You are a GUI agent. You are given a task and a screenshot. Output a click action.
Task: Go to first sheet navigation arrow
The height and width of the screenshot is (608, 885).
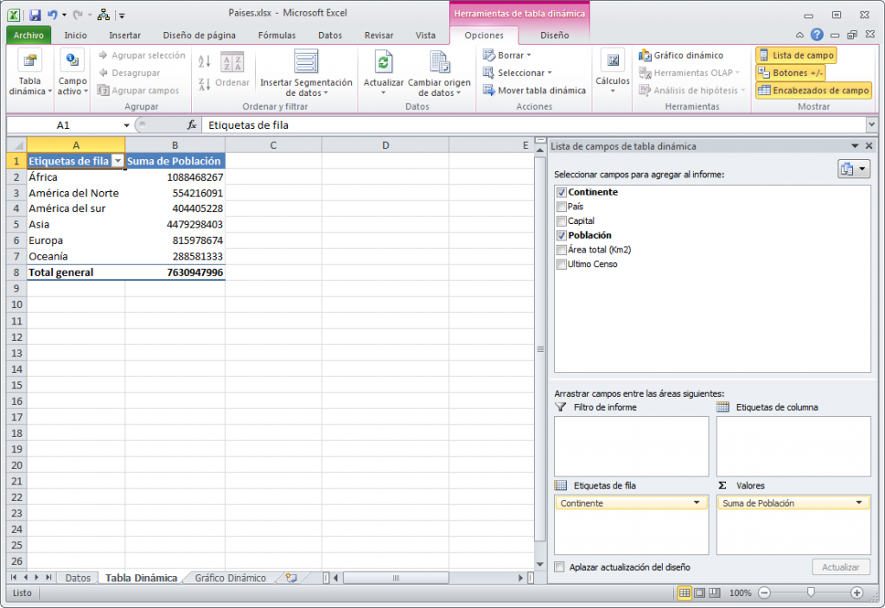(x=14, y=578)
